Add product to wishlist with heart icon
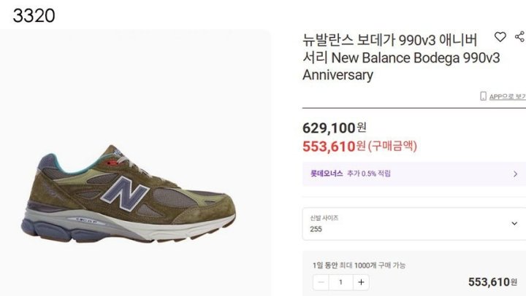526x296 pixels. (x=500, y=37)
